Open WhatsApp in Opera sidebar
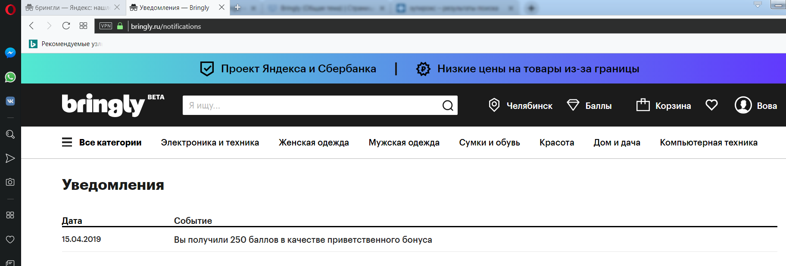This screenshot has width=786, height=266. pyautogui.click(x=10, y=77)
